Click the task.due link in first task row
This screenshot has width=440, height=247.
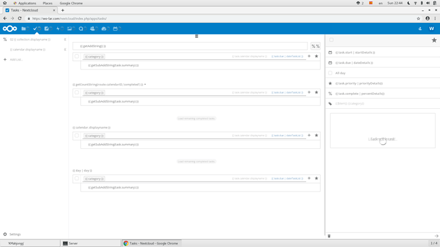[288, 56]
